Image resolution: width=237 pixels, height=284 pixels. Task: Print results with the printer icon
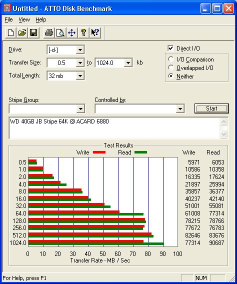tap(49, 33)
